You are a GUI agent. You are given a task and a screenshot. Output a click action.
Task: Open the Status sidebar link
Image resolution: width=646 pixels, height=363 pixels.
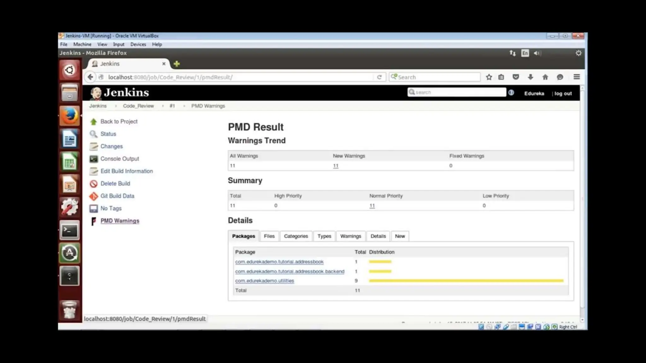pos(108,134)
